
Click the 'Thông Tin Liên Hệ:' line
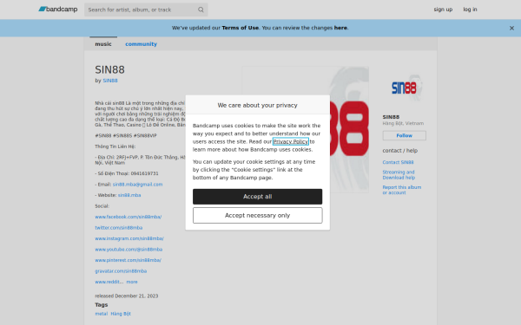click(115, 146)
